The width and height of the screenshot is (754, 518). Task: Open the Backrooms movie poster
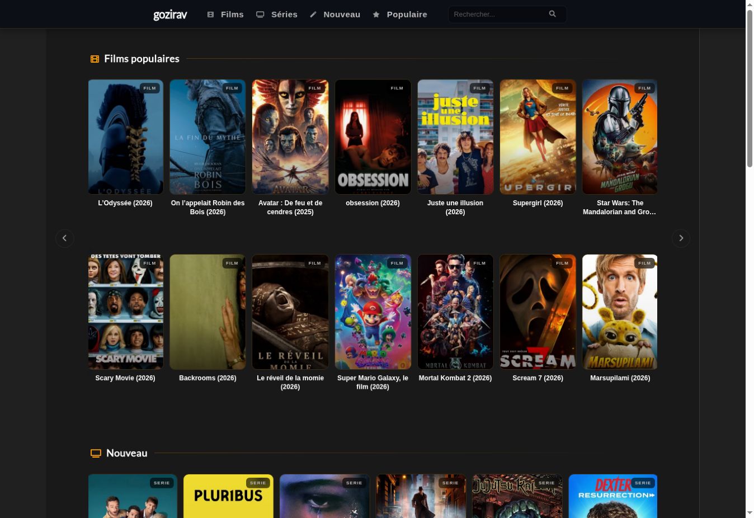pos(208,312)
